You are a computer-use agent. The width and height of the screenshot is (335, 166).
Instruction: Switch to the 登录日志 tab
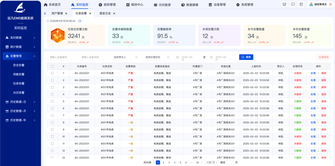pos(105,14)
